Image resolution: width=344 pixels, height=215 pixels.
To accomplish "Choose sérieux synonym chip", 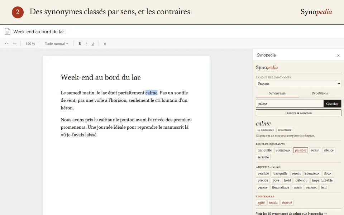I will tap(311, 187).
